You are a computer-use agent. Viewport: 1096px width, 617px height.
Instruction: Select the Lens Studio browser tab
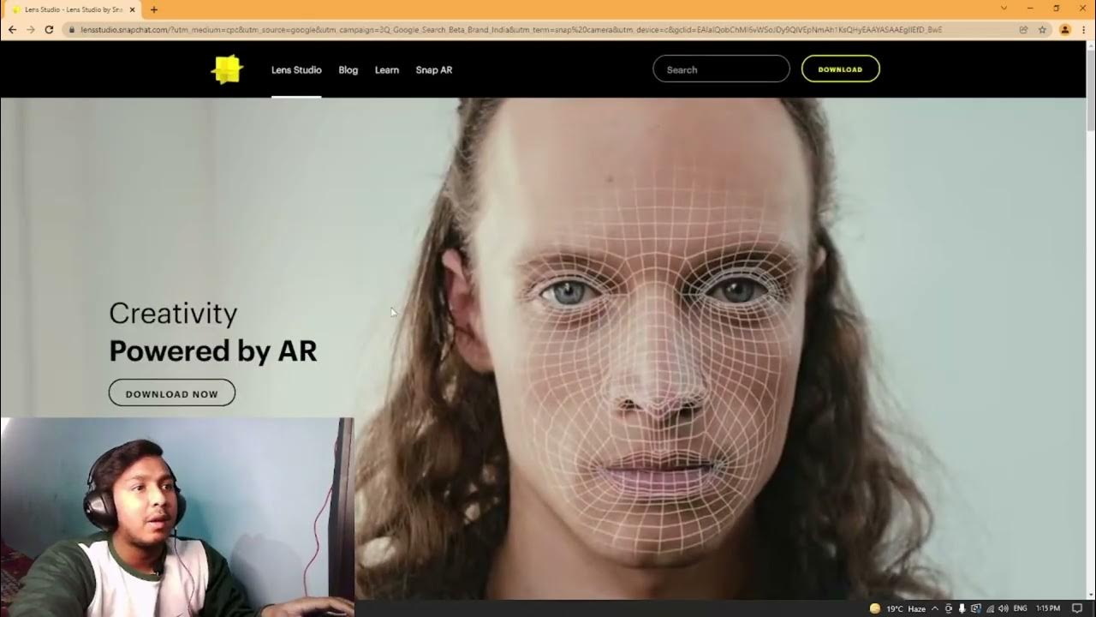pyautogui.click(x=72, y=9)
